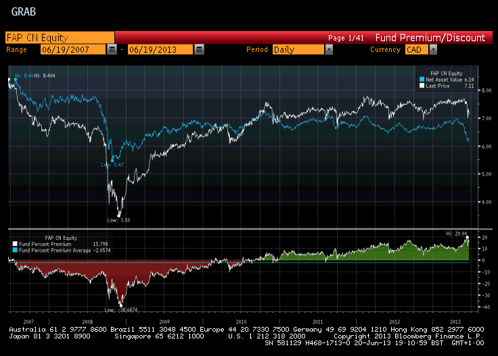
Task: Select the Daily period combo box
Action: pyautogui.click(x=298, y=49)
